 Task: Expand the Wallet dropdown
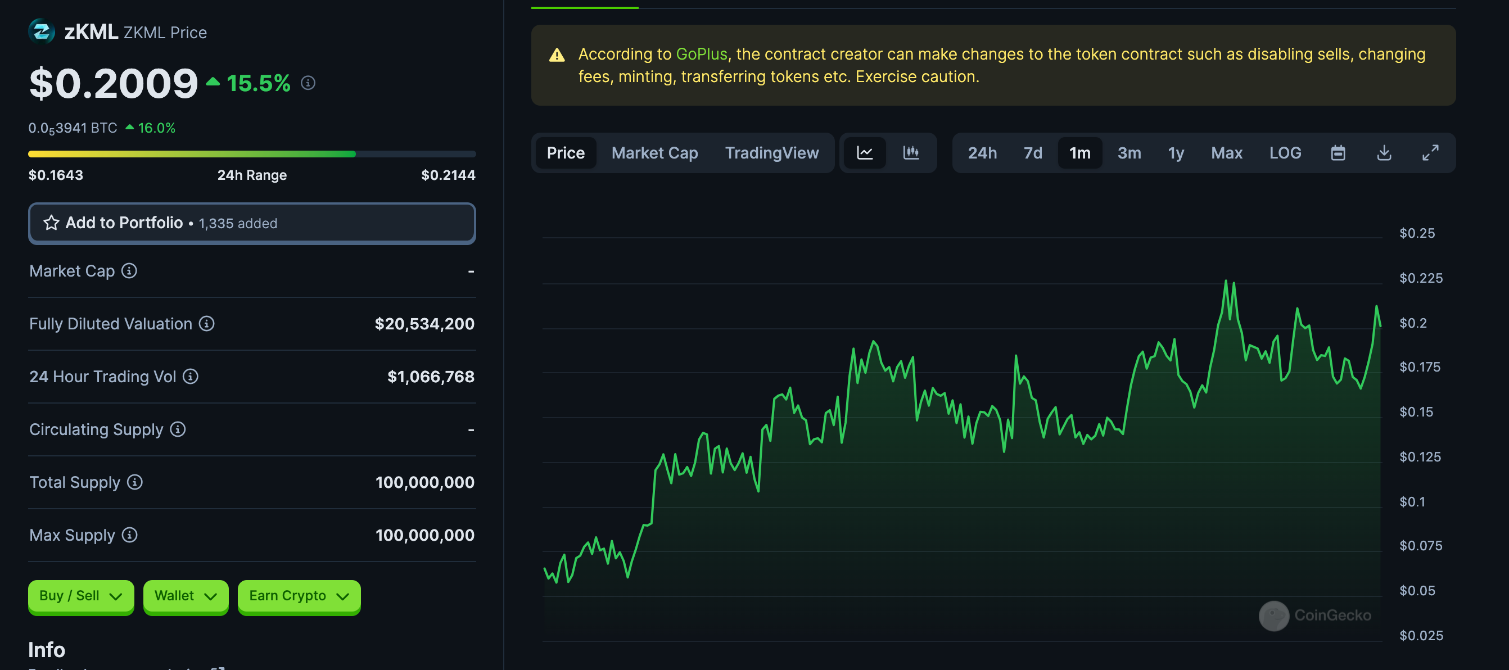186,596
